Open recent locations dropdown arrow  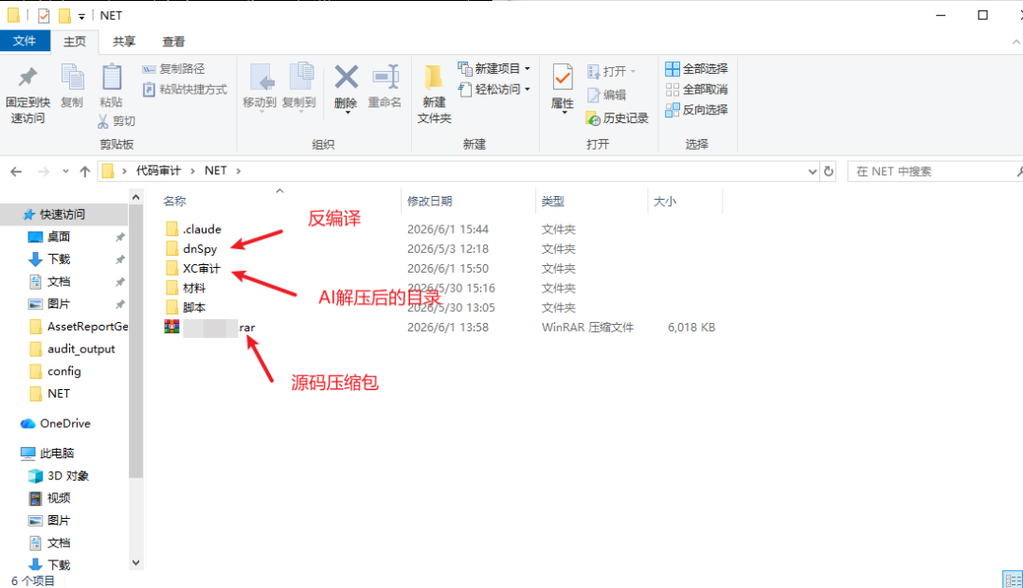point(65,171)
